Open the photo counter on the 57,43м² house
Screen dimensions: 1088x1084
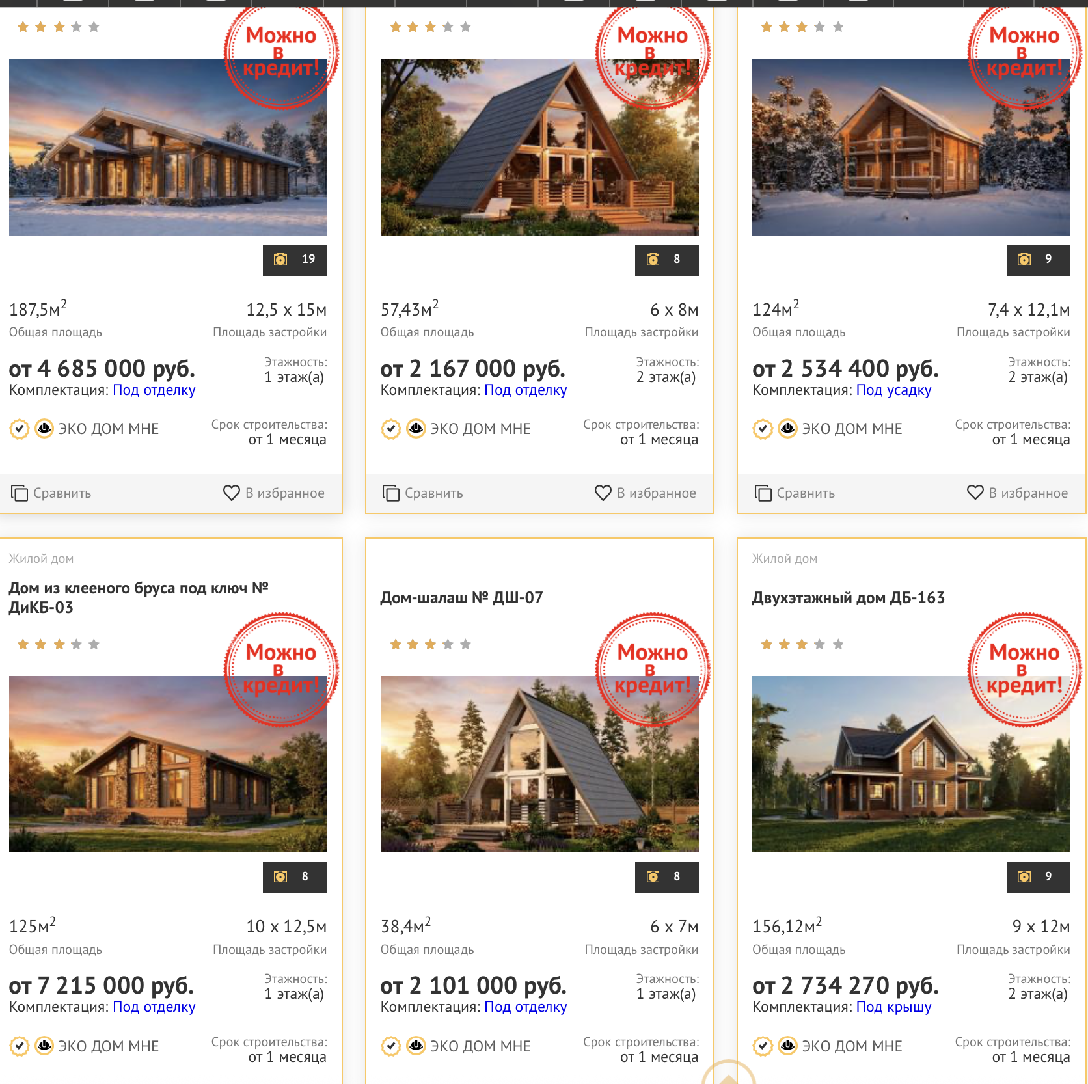click(x=666, y=260)
